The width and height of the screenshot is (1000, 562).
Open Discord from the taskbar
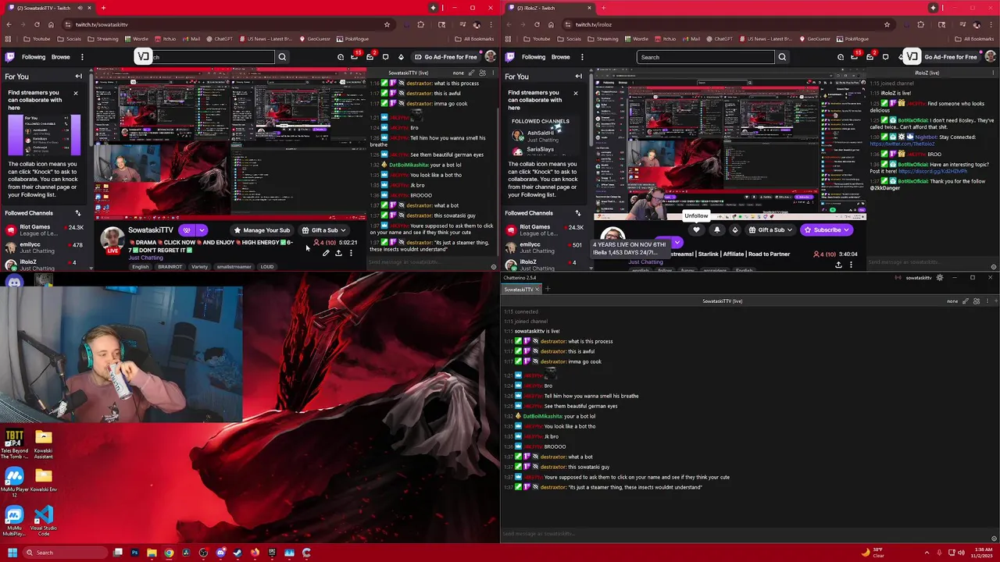click(x=220, y=553)
